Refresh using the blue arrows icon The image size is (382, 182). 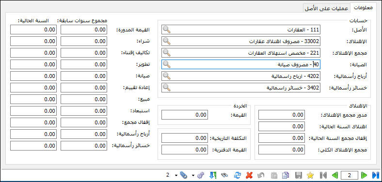click(x=237, y=175)
